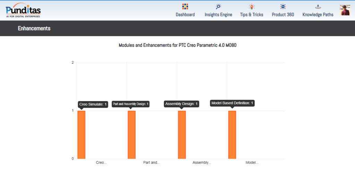Select the Part and Assembly Design bar
Image resolution: width=355 pixels, height=177 pixels.
click(x=132, y=134)
